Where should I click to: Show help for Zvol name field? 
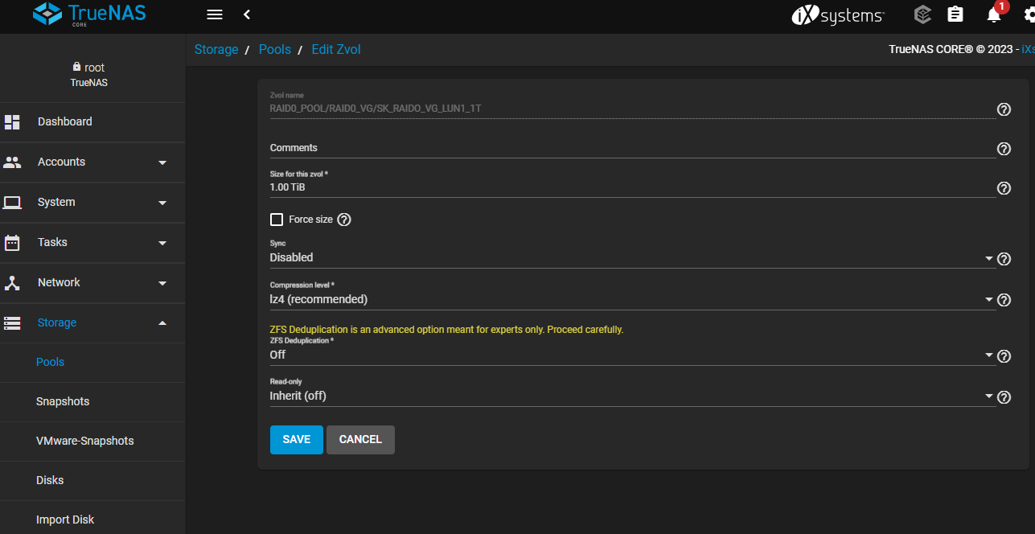point(1004,109)
